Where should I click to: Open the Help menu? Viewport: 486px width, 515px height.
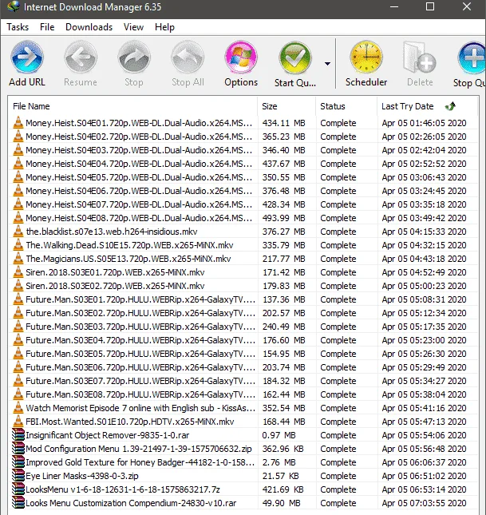[x=164, y=27]
